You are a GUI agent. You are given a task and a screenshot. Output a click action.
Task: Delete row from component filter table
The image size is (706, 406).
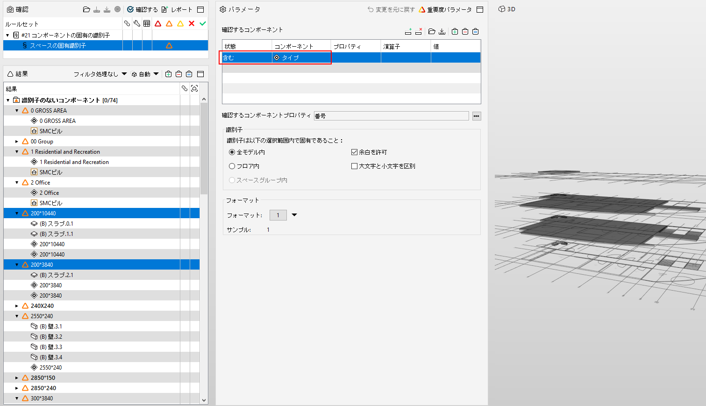tap(419, 31)
